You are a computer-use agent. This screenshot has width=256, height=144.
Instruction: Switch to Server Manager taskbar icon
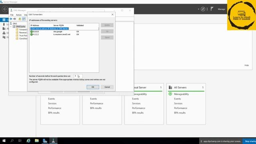pos(45,141)
